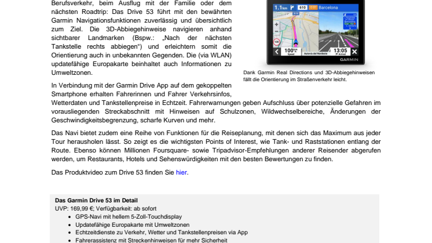Click bullet 'Echtzeitdienste zu Verkehr, Wetter und Tankstellenpreisen'
Screen dimensions: 432x243
(162, 233)
